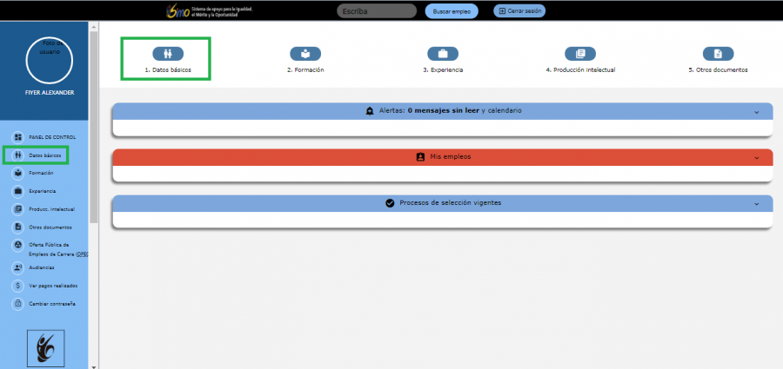Expand the Mis empleos panel chevron
The width and height of the screenshot is (783, 369).
(x=757, y=158)
